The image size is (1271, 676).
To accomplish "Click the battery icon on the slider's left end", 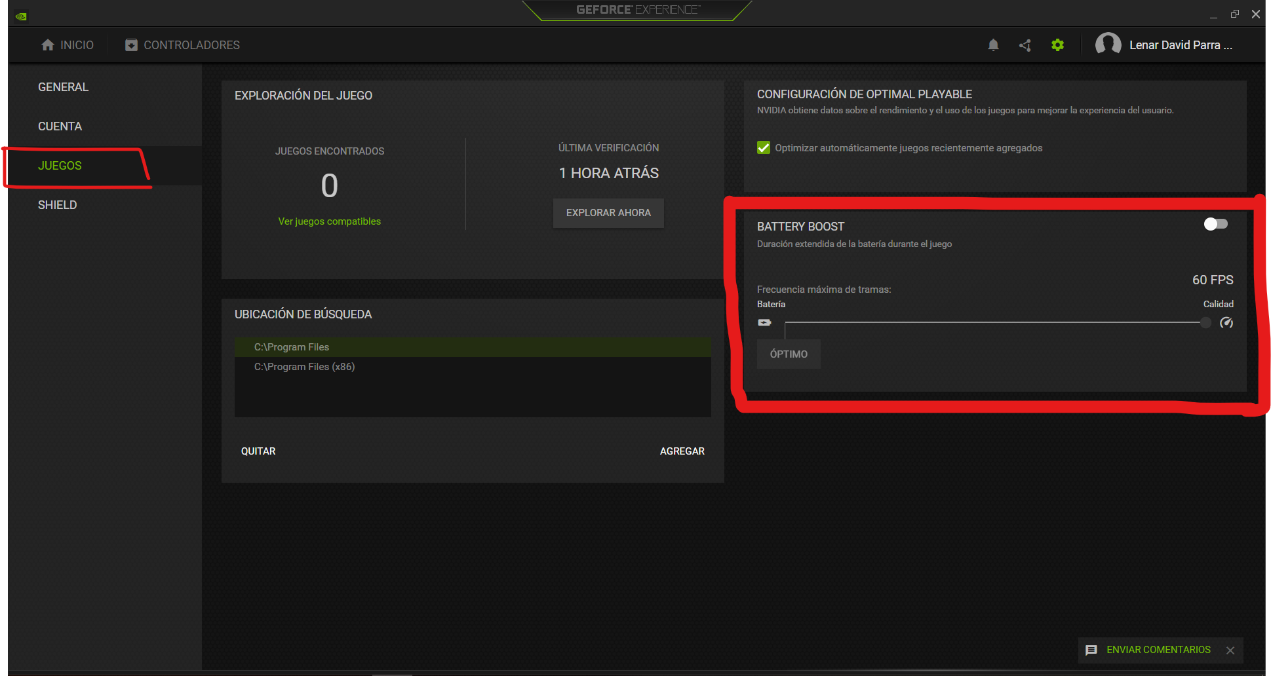I will pos(764,322).
